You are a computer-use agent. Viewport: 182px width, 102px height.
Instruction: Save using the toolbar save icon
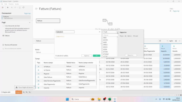(20, 7)
